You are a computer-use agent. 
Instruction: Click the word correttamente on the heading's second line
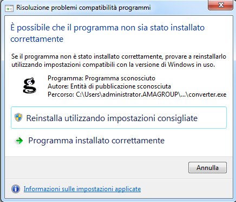click(x=37, y=39)
